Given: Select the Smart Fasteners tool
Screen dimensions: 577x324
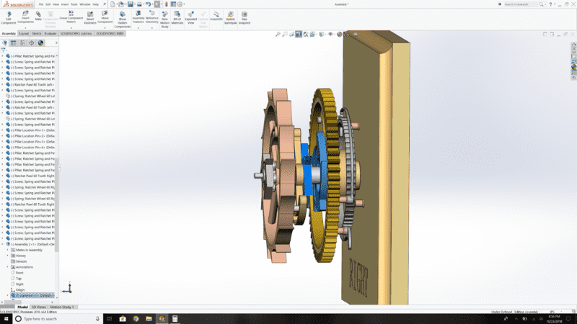Looking at the screenshot, I should click(90, 17).
